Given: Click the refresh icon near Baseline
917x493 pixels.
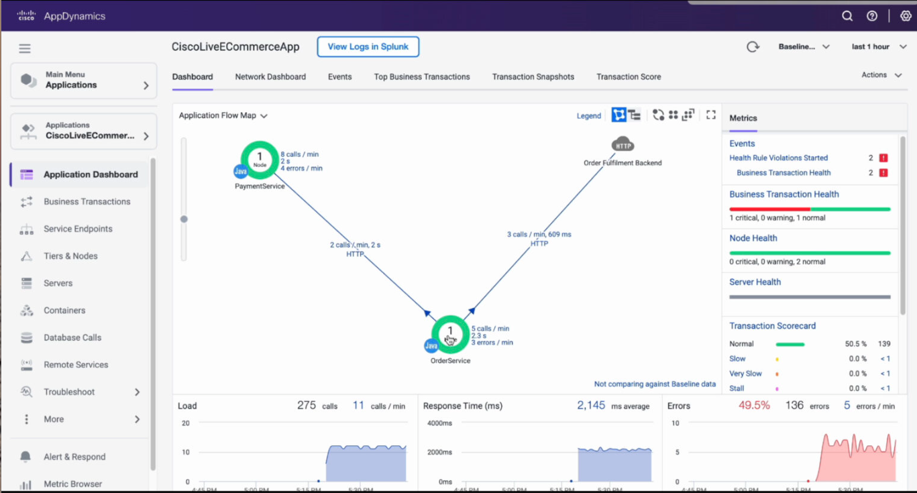Looking at the screenshot, I should tap(753, 47).
